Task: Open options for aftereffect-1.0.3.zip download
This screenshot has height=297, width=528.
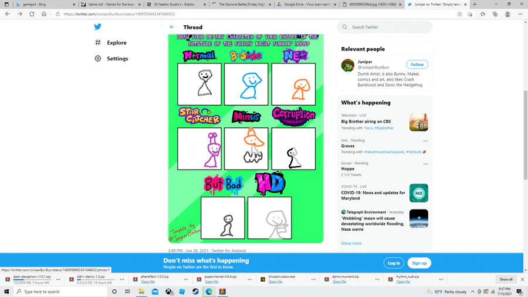Action: tap(186, 279)
